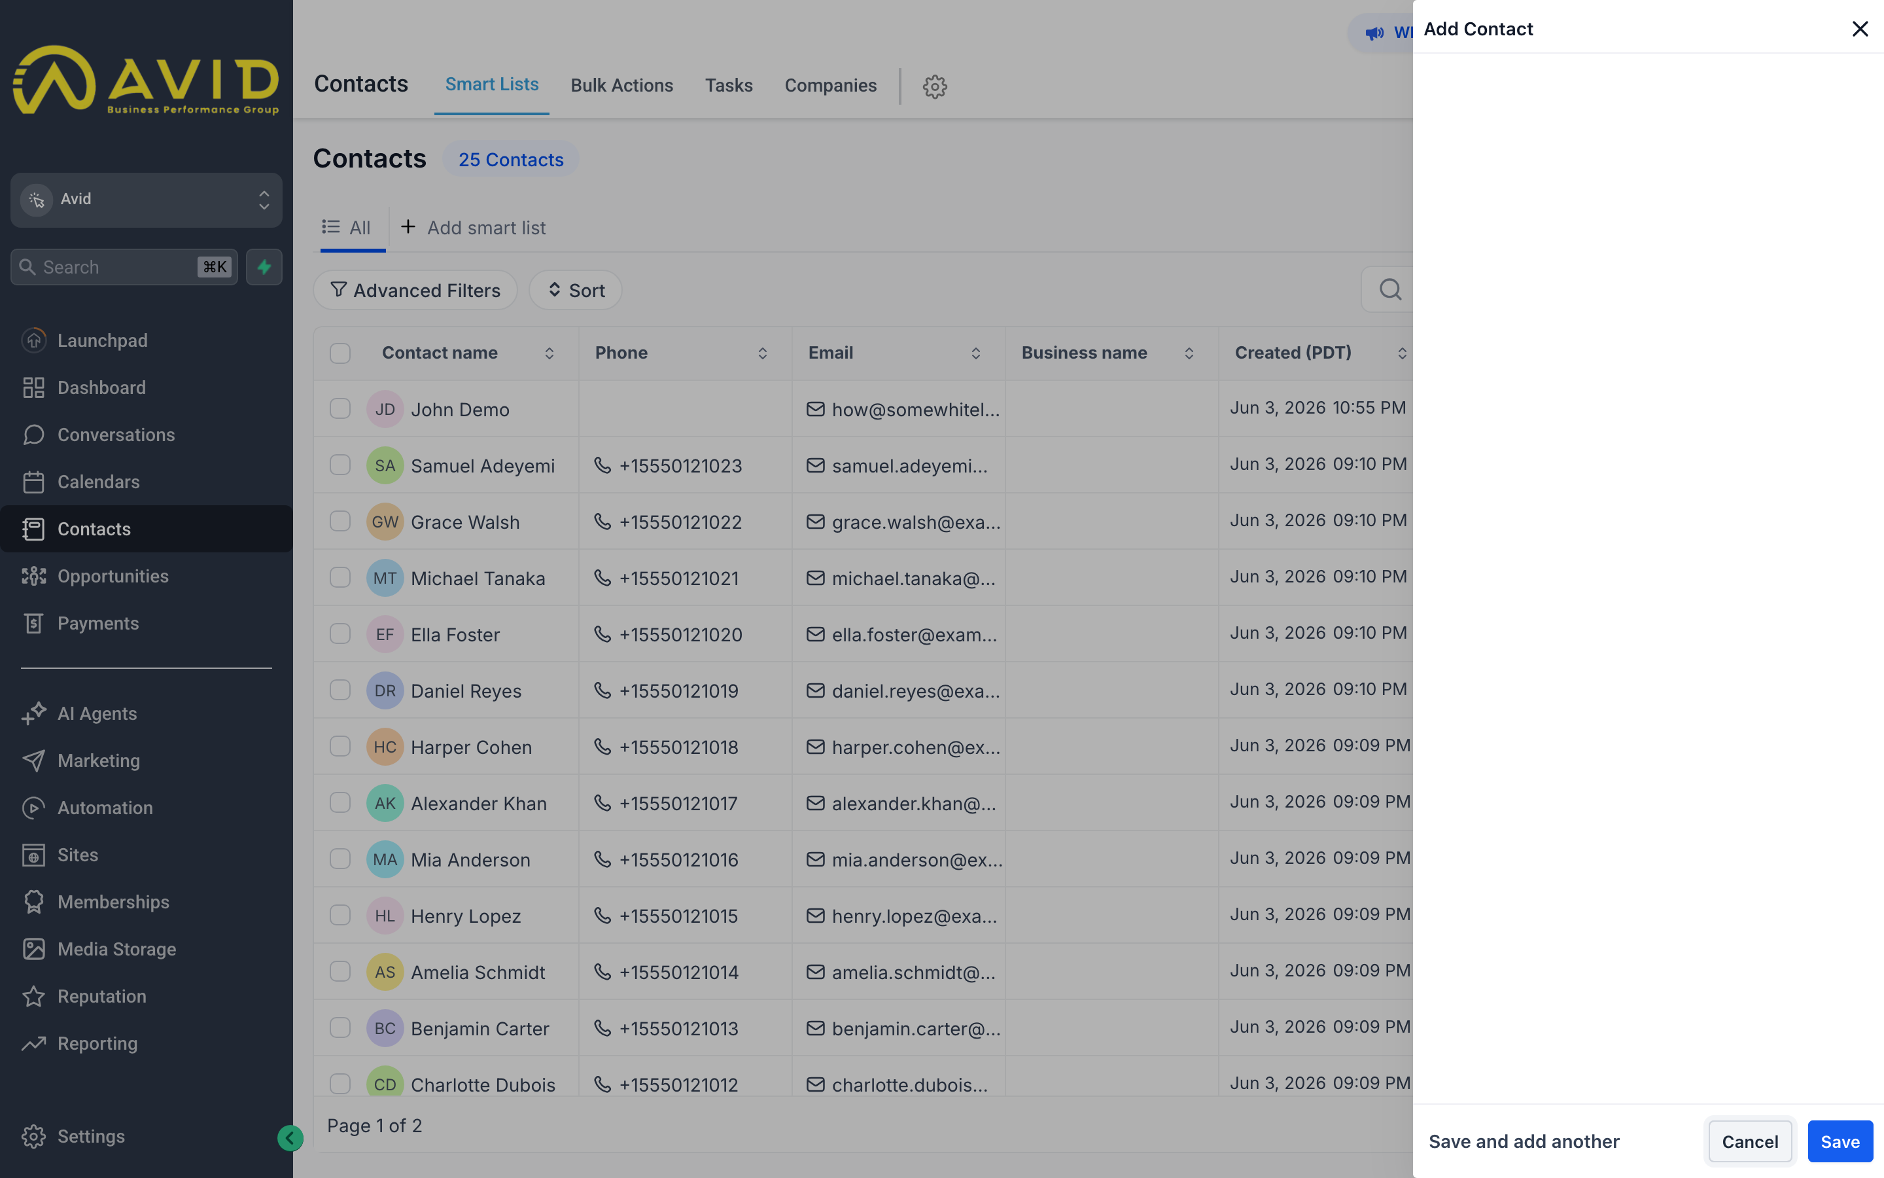Check the John Demo row checkbox
Image resolution: width=1884 pixels, height=1178 pixels.
pyautogui.click(x=340, y=408)
